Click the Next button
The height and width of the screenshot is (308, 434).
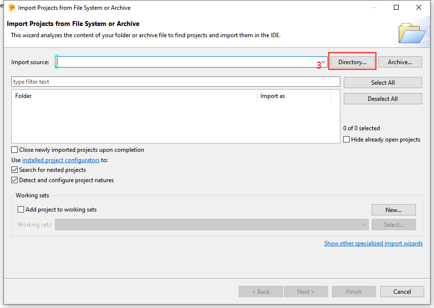306,291
